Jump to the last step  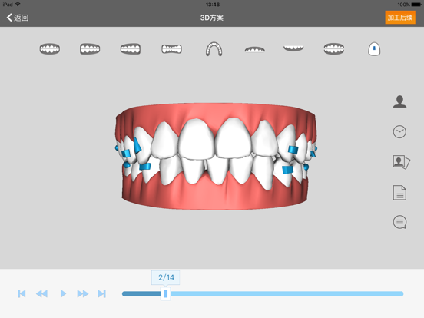[x=101, y=293]
